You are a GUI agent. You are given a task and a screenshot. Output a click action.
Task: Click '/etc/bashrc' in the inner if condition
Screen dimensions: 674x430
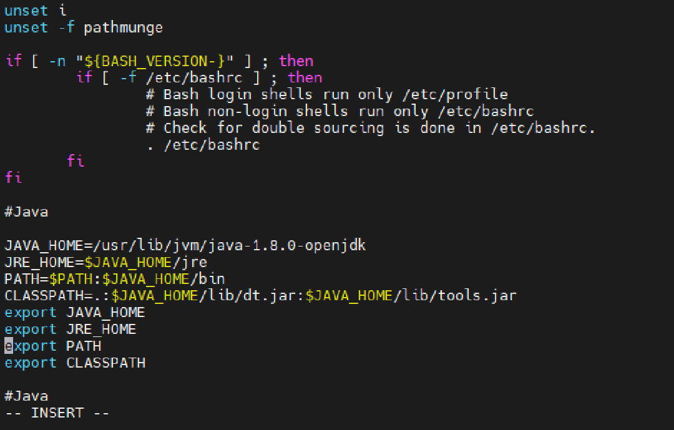click(194, 78)
